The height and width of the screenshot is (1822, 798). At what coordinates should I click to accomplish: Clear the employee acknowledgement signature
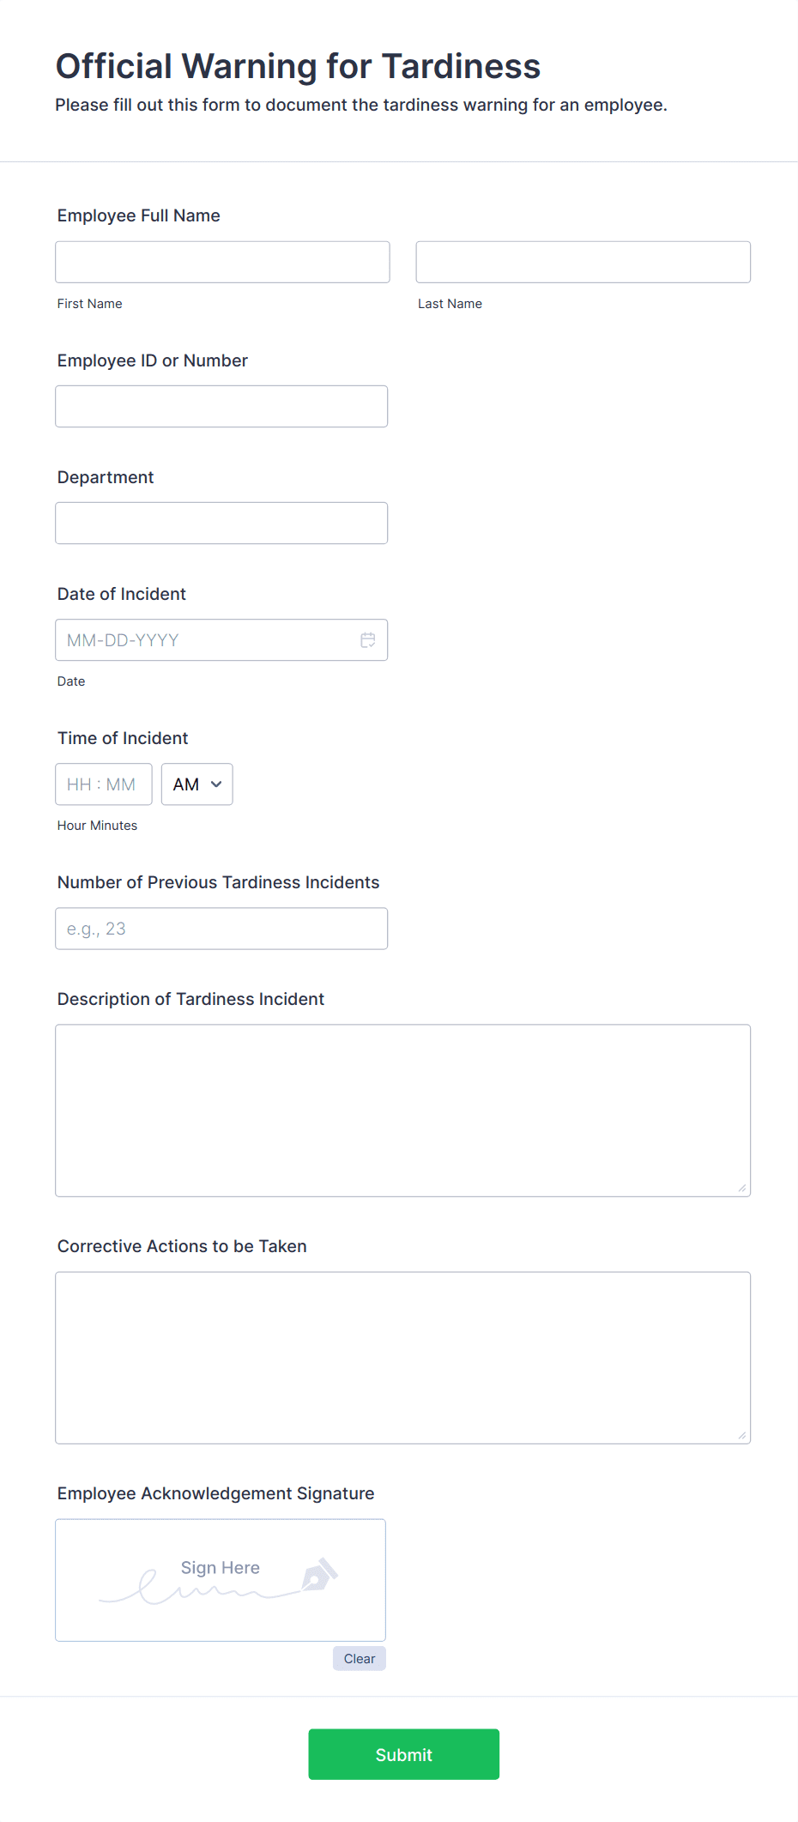359,1658
